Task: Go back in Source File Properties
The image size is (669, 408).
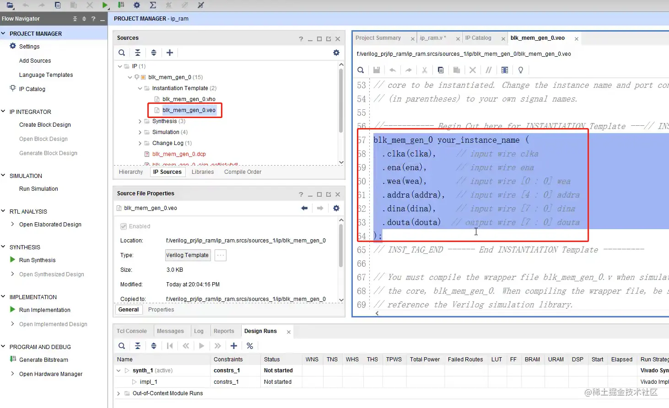Action: click(x=304, y=208)
